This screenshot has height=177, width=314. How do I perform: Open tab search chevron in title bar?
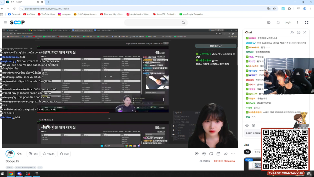coord(2,2)
